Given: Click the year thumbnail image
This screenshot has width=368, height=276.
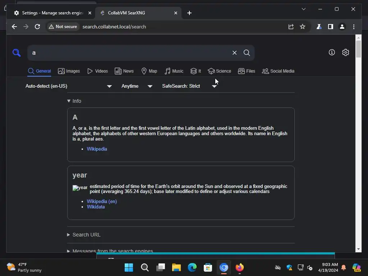Looking at the screenshot, I should (80, 188).
